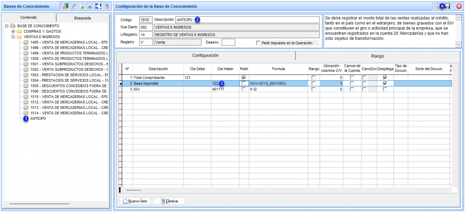Check Pedir for Base Imponible row
Image resolution: width=465 pixels, height=212 pixels.
tap(244, 84)
